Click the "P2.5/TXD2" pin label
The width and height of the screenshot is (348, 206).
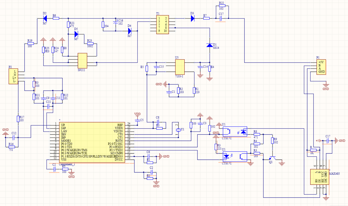(116, 150)
